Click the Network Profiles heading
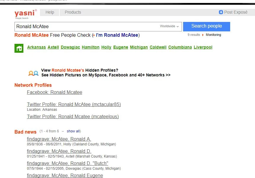 coord(33,85)
